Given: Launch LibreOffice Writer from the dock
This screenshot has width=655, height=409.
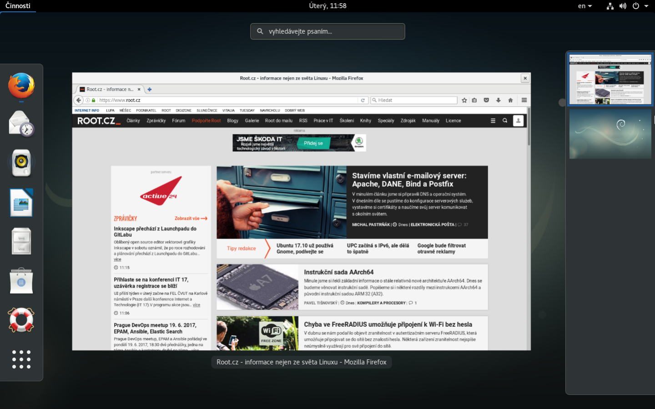Looking at the screenshot, I should pyautogui.click(x=21, y=202).
